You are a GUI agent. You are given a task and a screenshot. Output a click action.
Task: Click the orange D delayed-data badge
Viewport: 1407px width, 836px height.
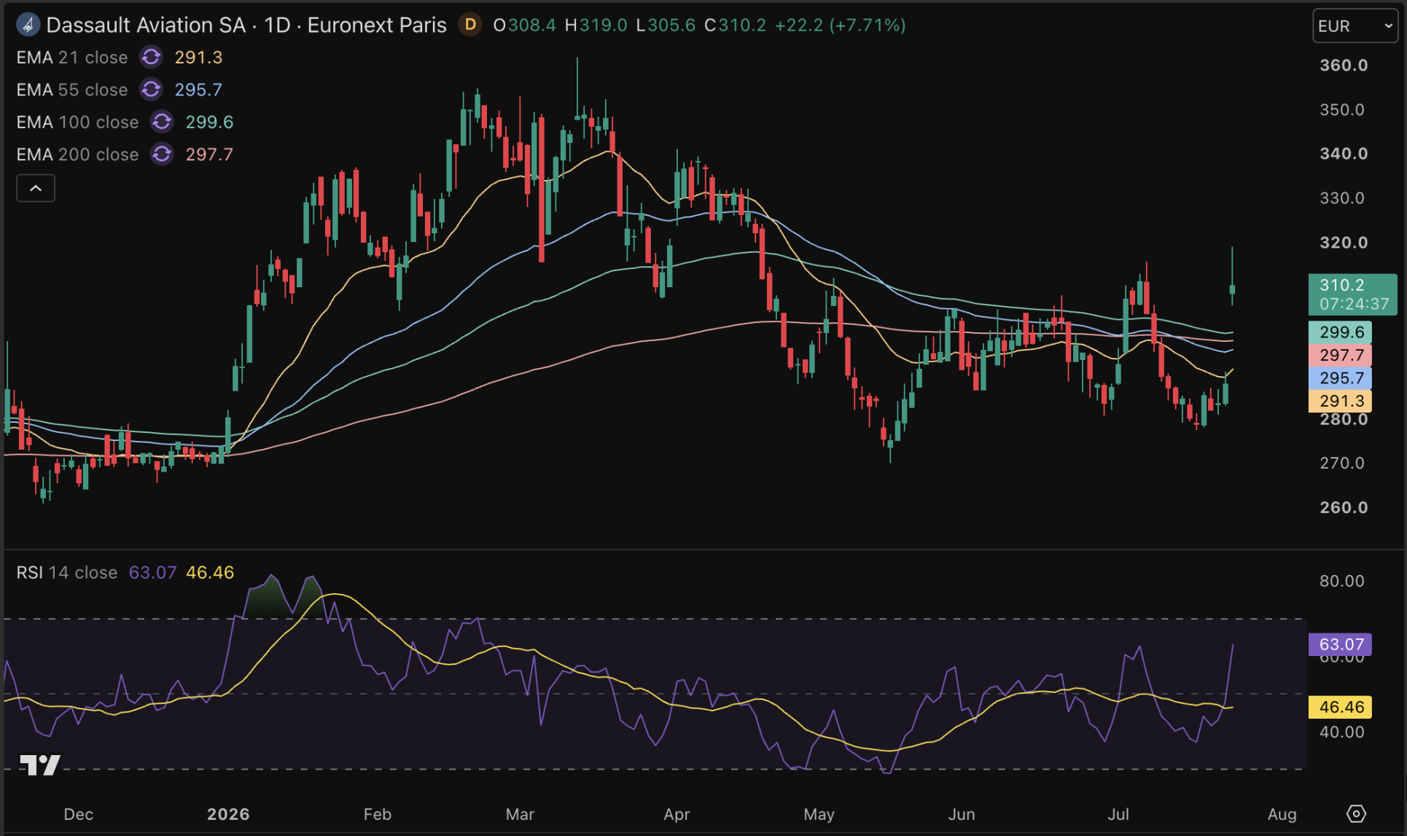coord(470,25)
